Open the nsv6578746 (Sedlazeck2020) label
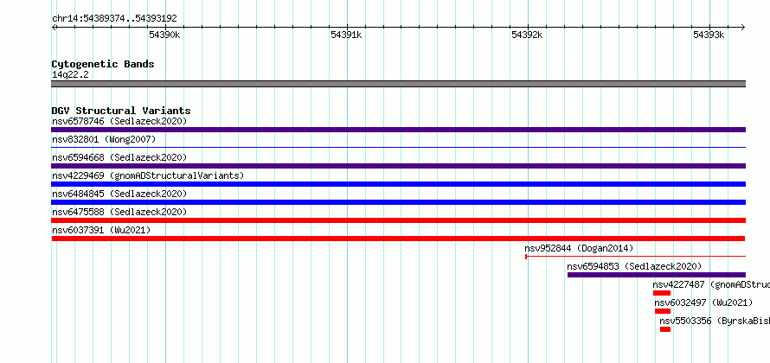770x363 pixels. click(x=119, y=121)
